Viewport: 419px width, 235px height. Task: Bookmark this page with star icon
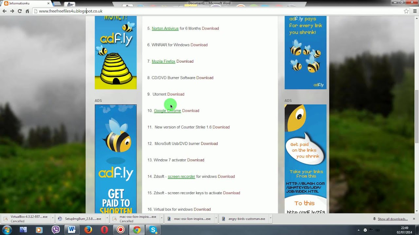pos(406,11)
